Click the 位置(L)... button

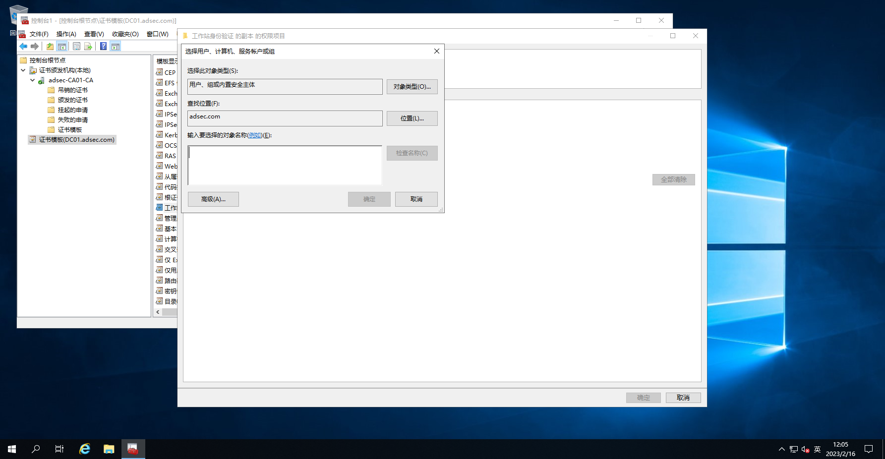(412, 118)
